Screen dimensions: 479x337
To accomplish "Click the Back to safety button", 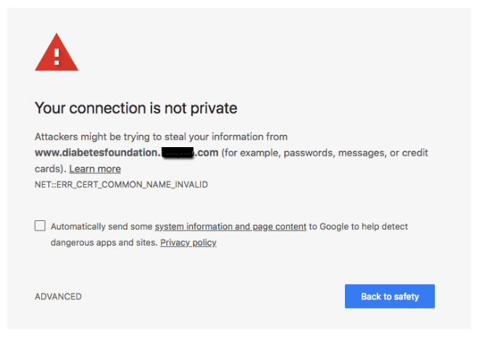I will (x=390, y=296).
